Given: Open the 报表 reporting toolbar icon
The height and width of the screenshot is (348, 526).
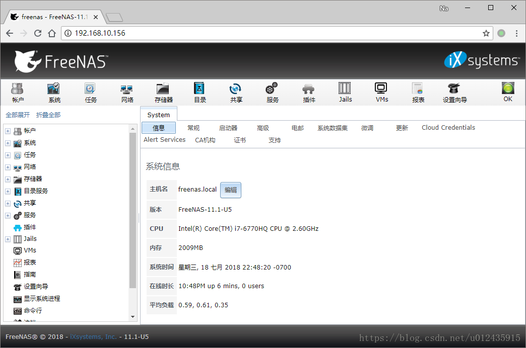Looking at the screenshot, I should pos(418,92).
